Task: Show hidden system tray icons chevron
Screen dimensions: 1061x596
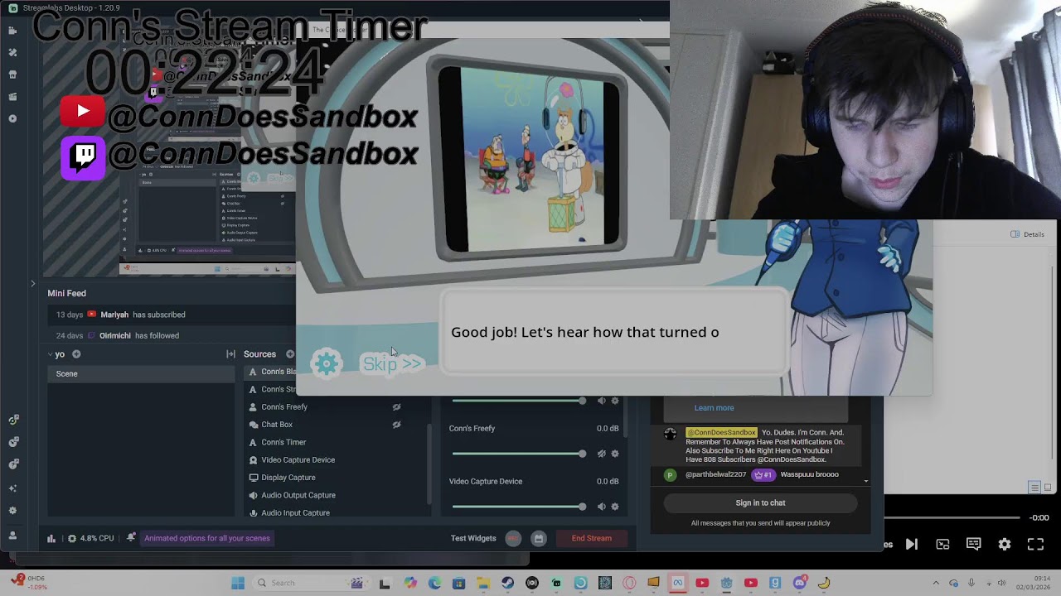Action: pyautogui.click(x=936, y=583)
